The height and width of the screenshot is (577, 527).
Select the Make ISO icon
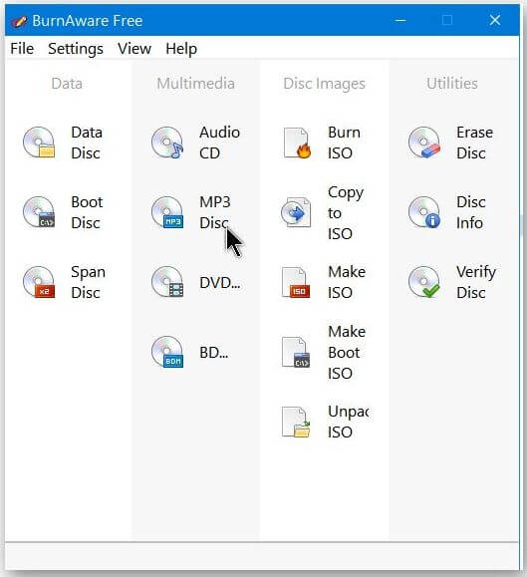point(296,282)
